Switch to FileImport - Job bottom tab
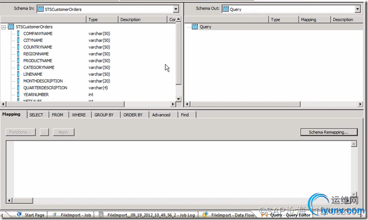Image resolution: width=368 pixels, height=220 pixels. coord(71,215)
